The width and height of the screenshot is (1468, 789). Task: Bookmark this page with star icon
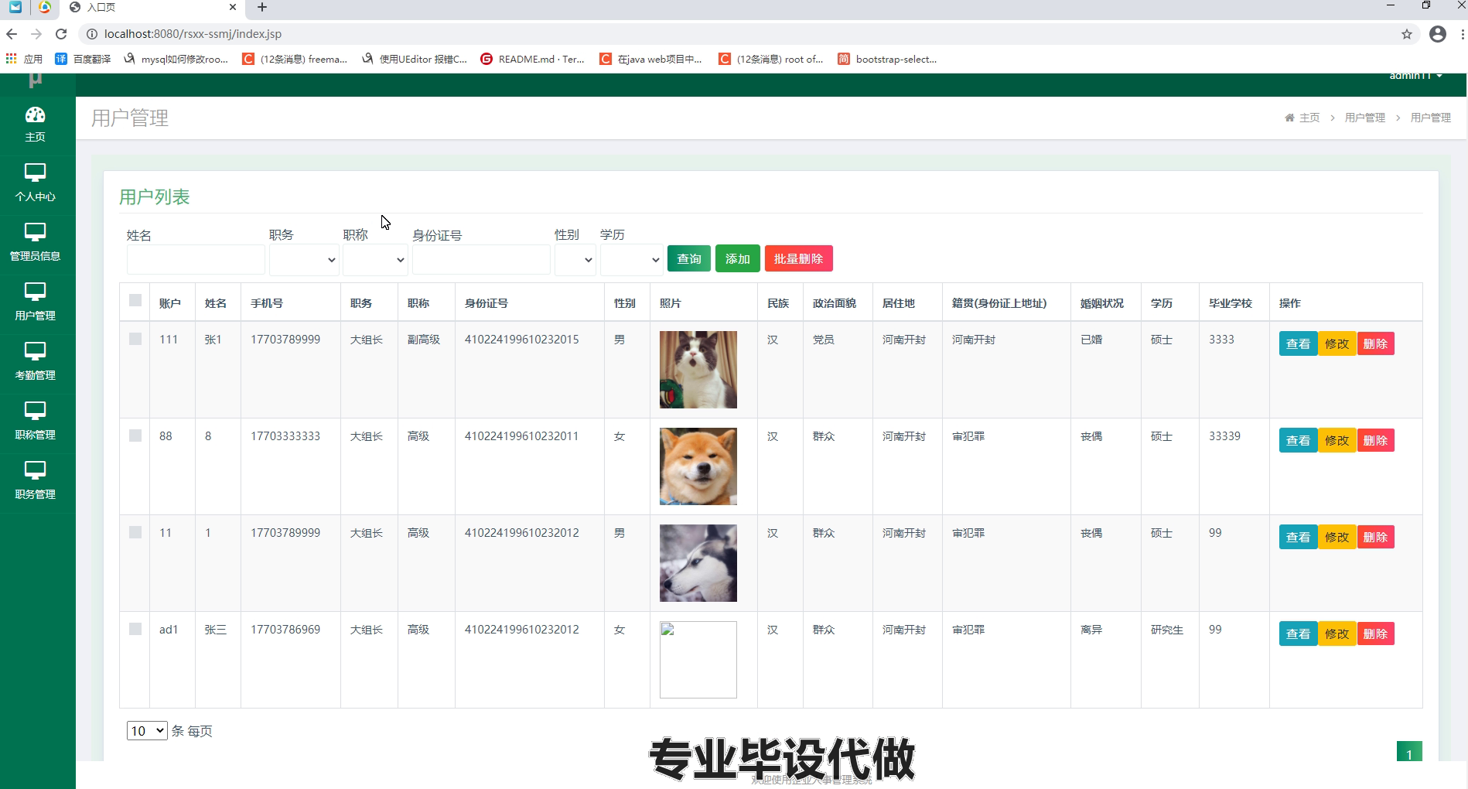click(1407, 34)
